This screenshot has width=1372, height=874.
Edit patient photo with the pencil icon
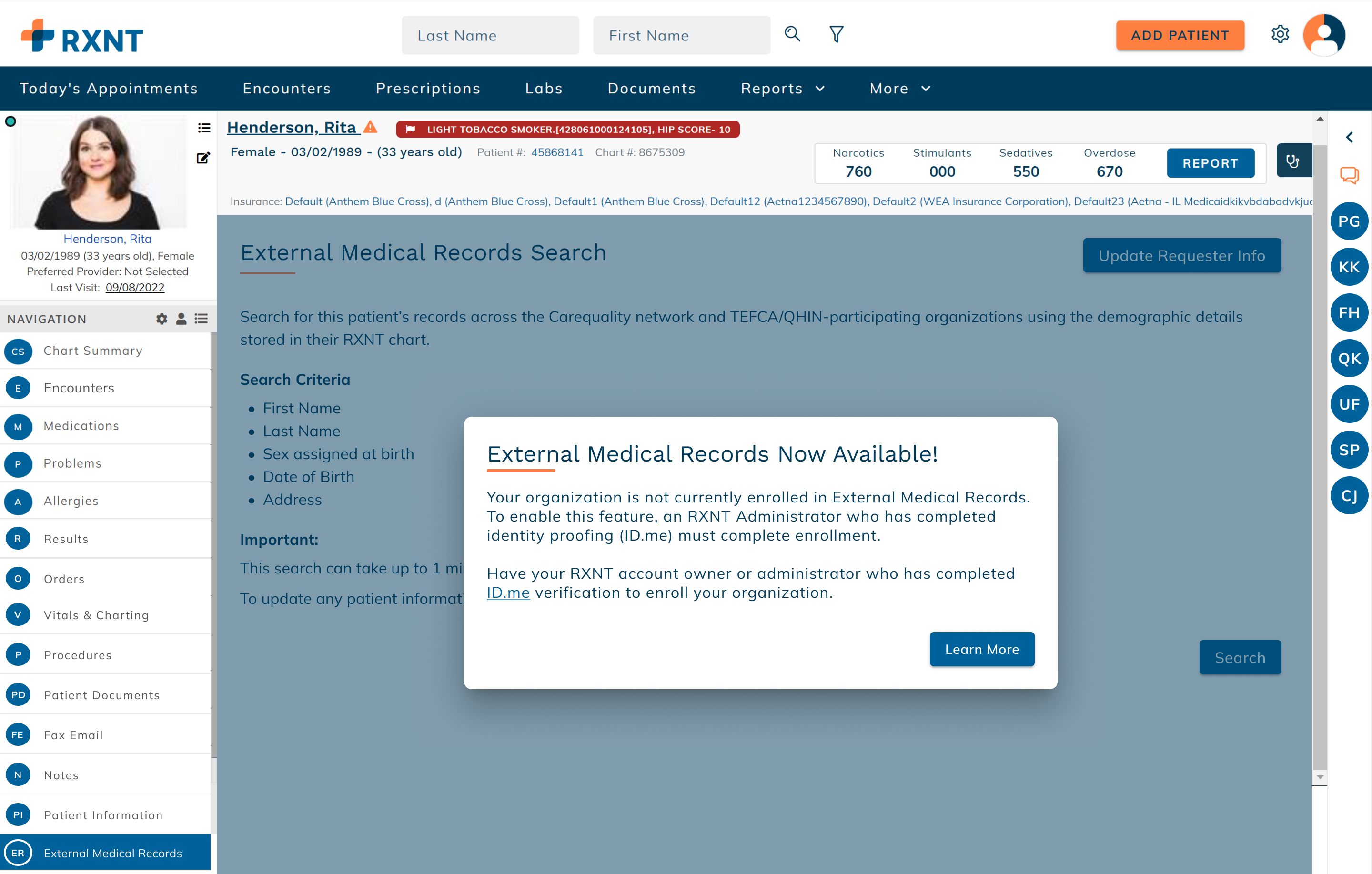(203, 158)
